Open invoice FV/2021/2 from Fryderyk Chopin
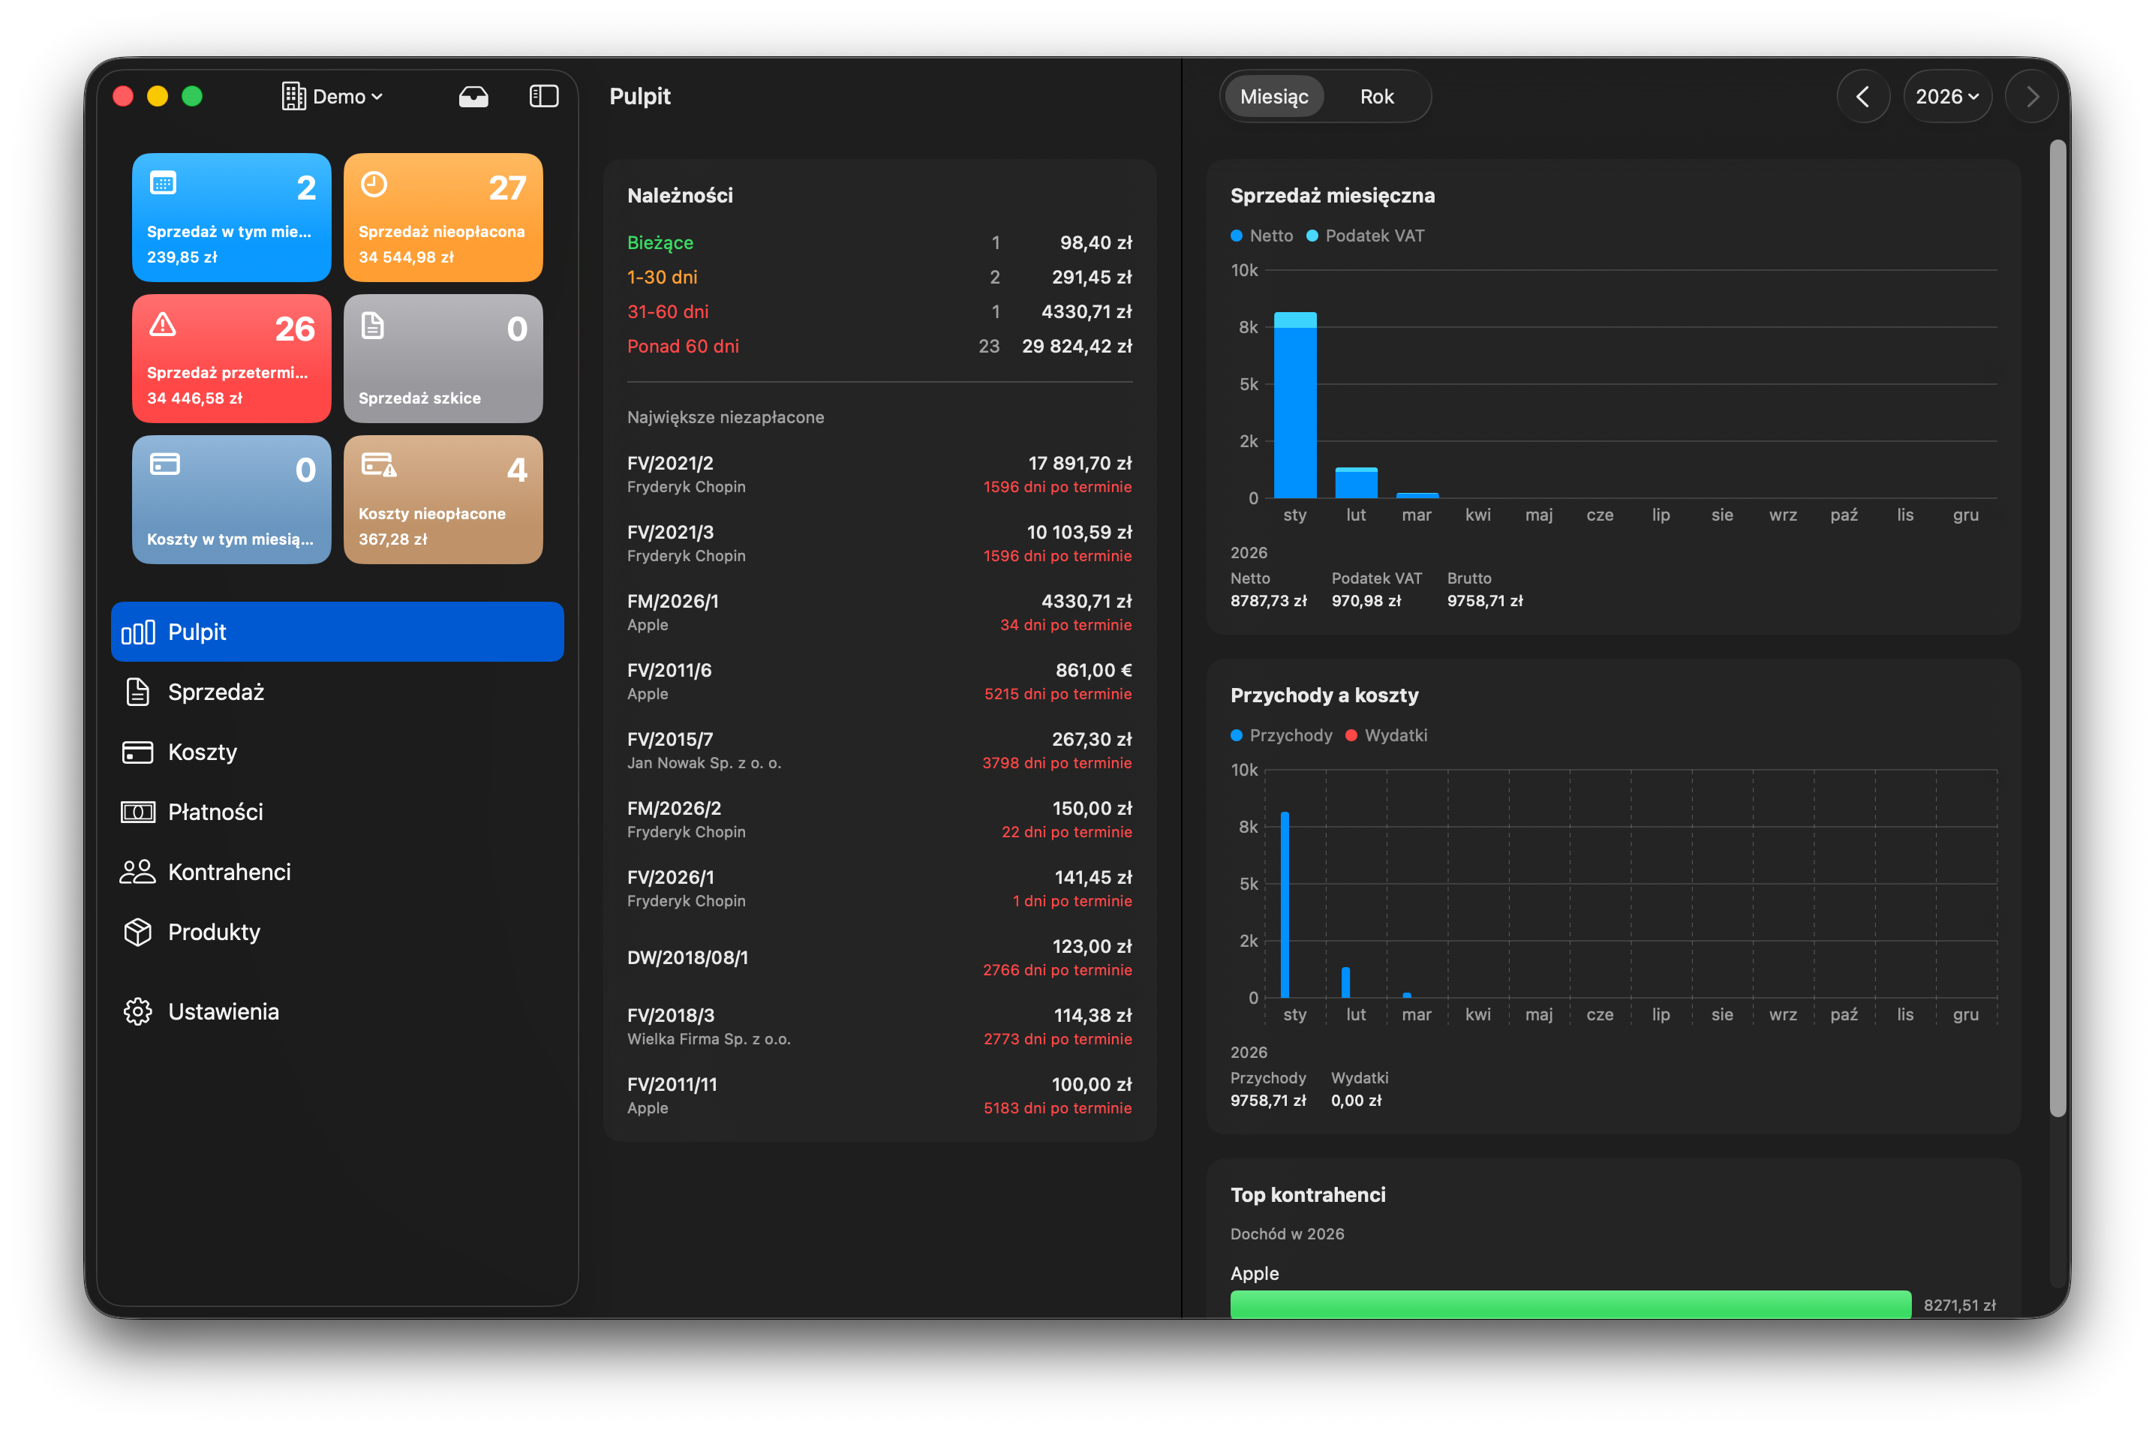Image resolution: width=2155 pixels, height=1430 pixels. [x=879, y=474]
